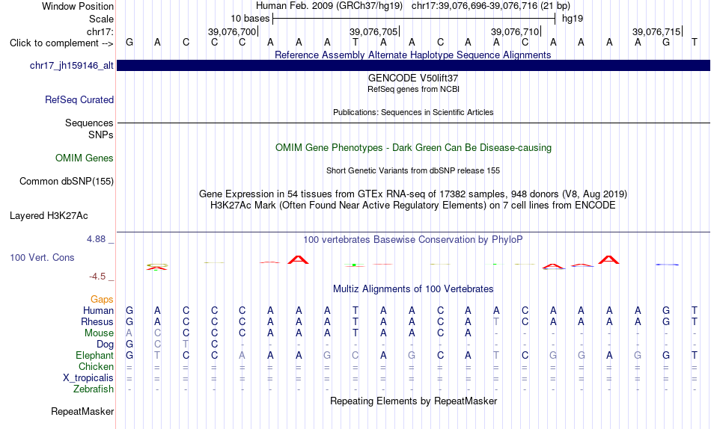Click the GTEx Gene Expression track title
This screenshot has height=429, width=711.
coord(412,194)
